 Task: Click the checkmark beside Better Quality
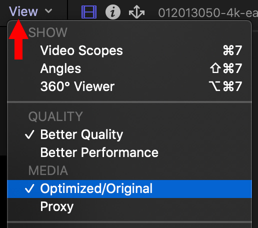click(29, 134)
